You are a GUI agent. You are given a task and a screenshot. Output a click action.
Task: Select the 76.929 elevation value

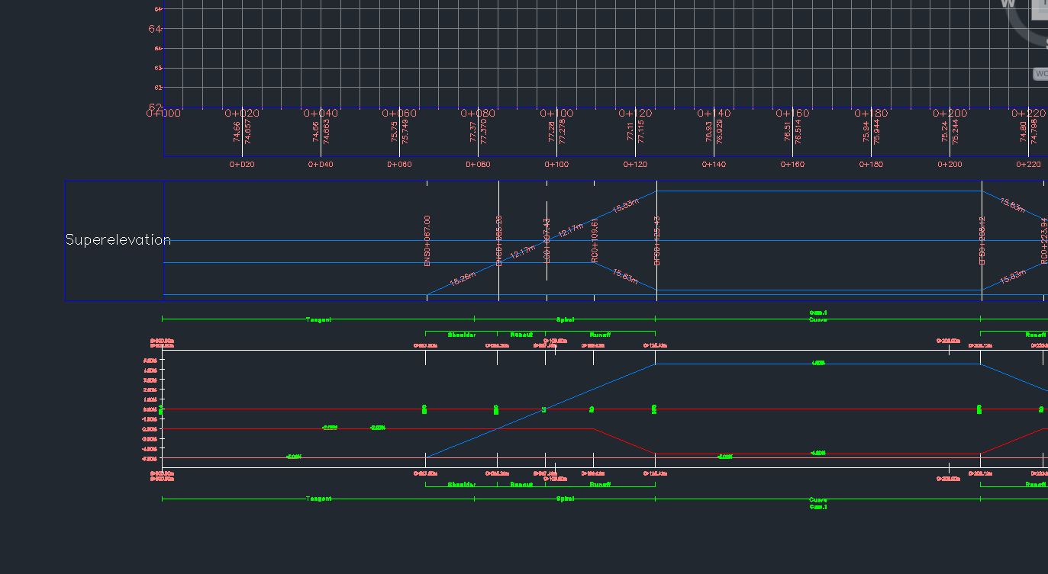(720, 131)
